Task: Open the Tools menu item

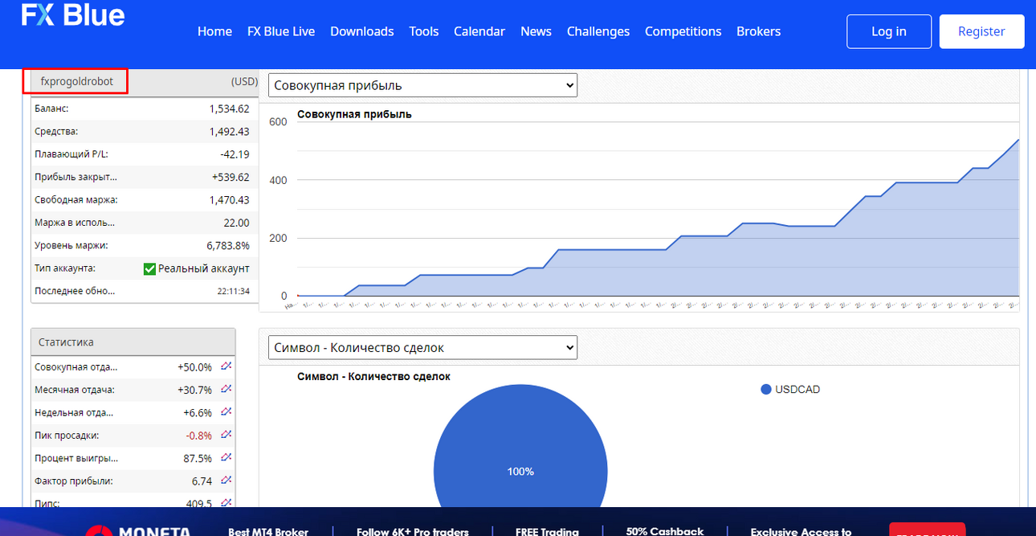Action: coord(424,31)
